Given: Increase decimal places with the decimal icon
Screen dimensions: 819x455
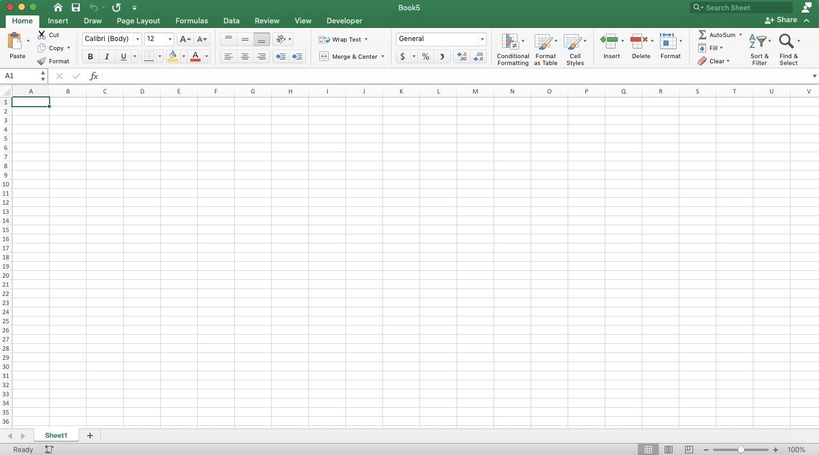Looking at the screenshot, I should [x=461, y=56].
